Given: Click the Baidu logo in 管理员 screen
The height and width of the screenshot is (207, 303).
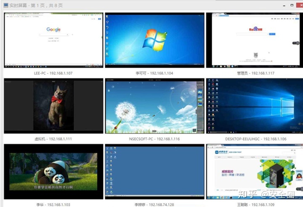Looking at the screenshot, I should (x=256, y=29).
